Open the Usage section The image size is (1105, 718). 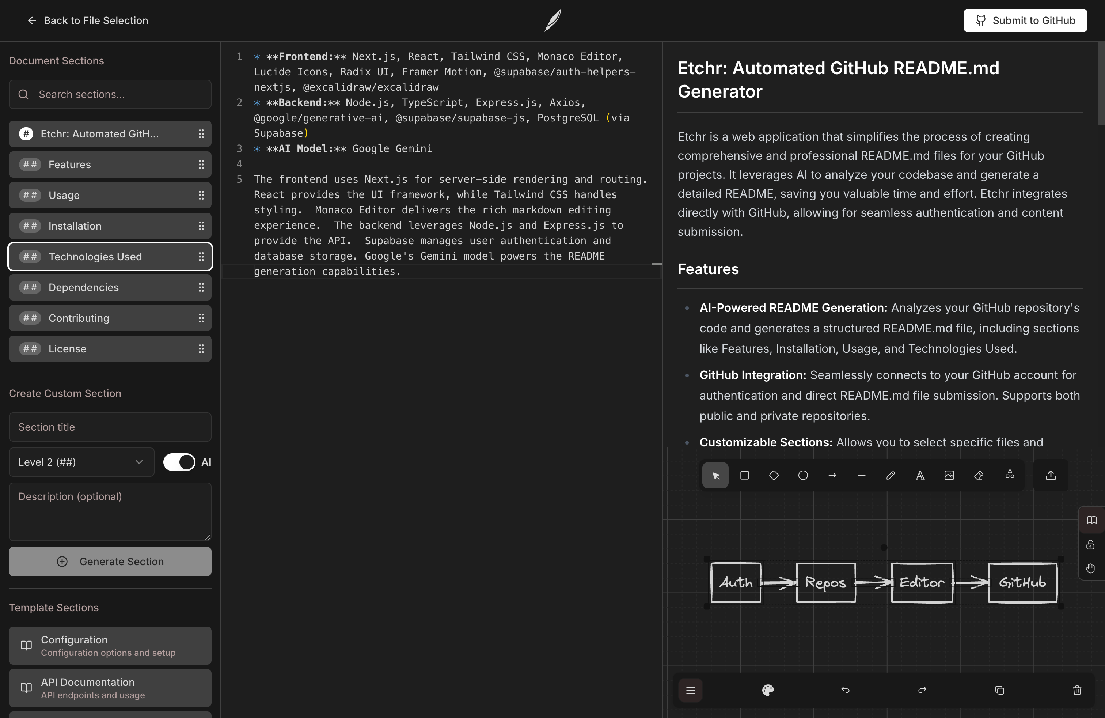tap(110, 195)
